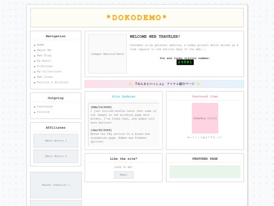Open the Japanese item introduction banner
The width and height of the screenshot is (274, 206).
point(164,84)
